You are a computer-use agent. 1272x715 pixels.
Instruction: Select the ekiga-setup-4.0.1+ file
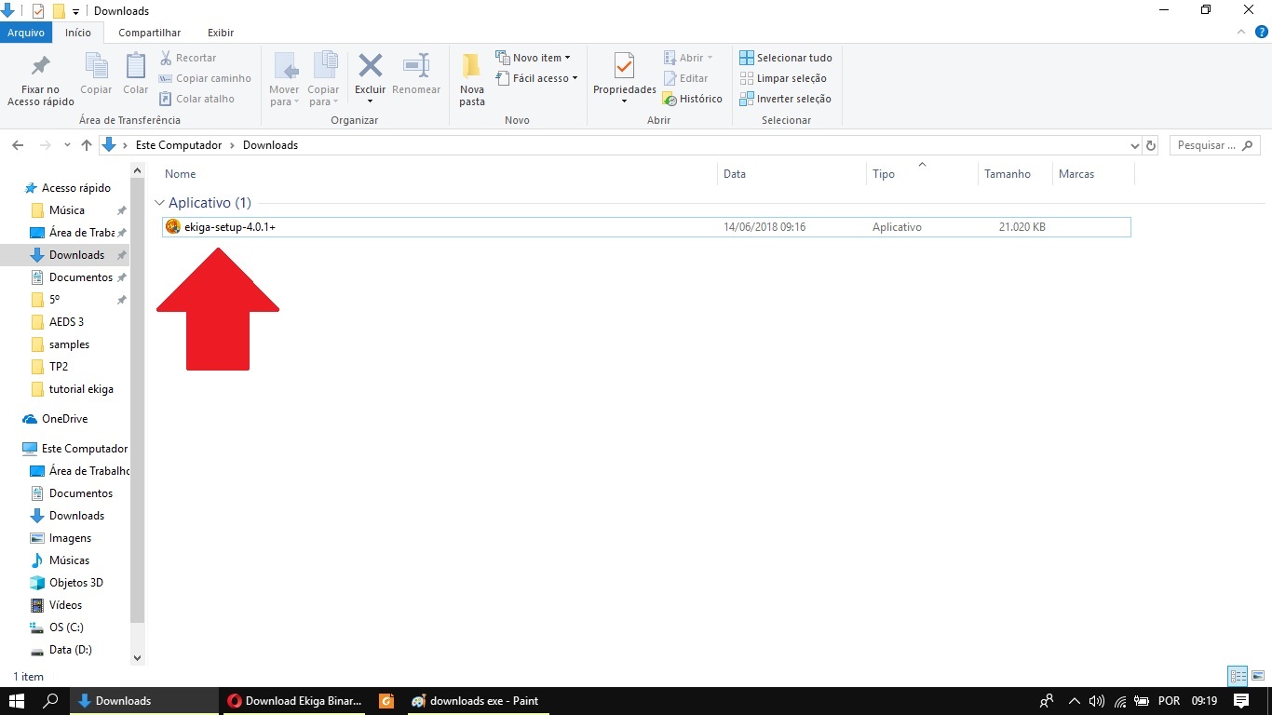point(230,227)
